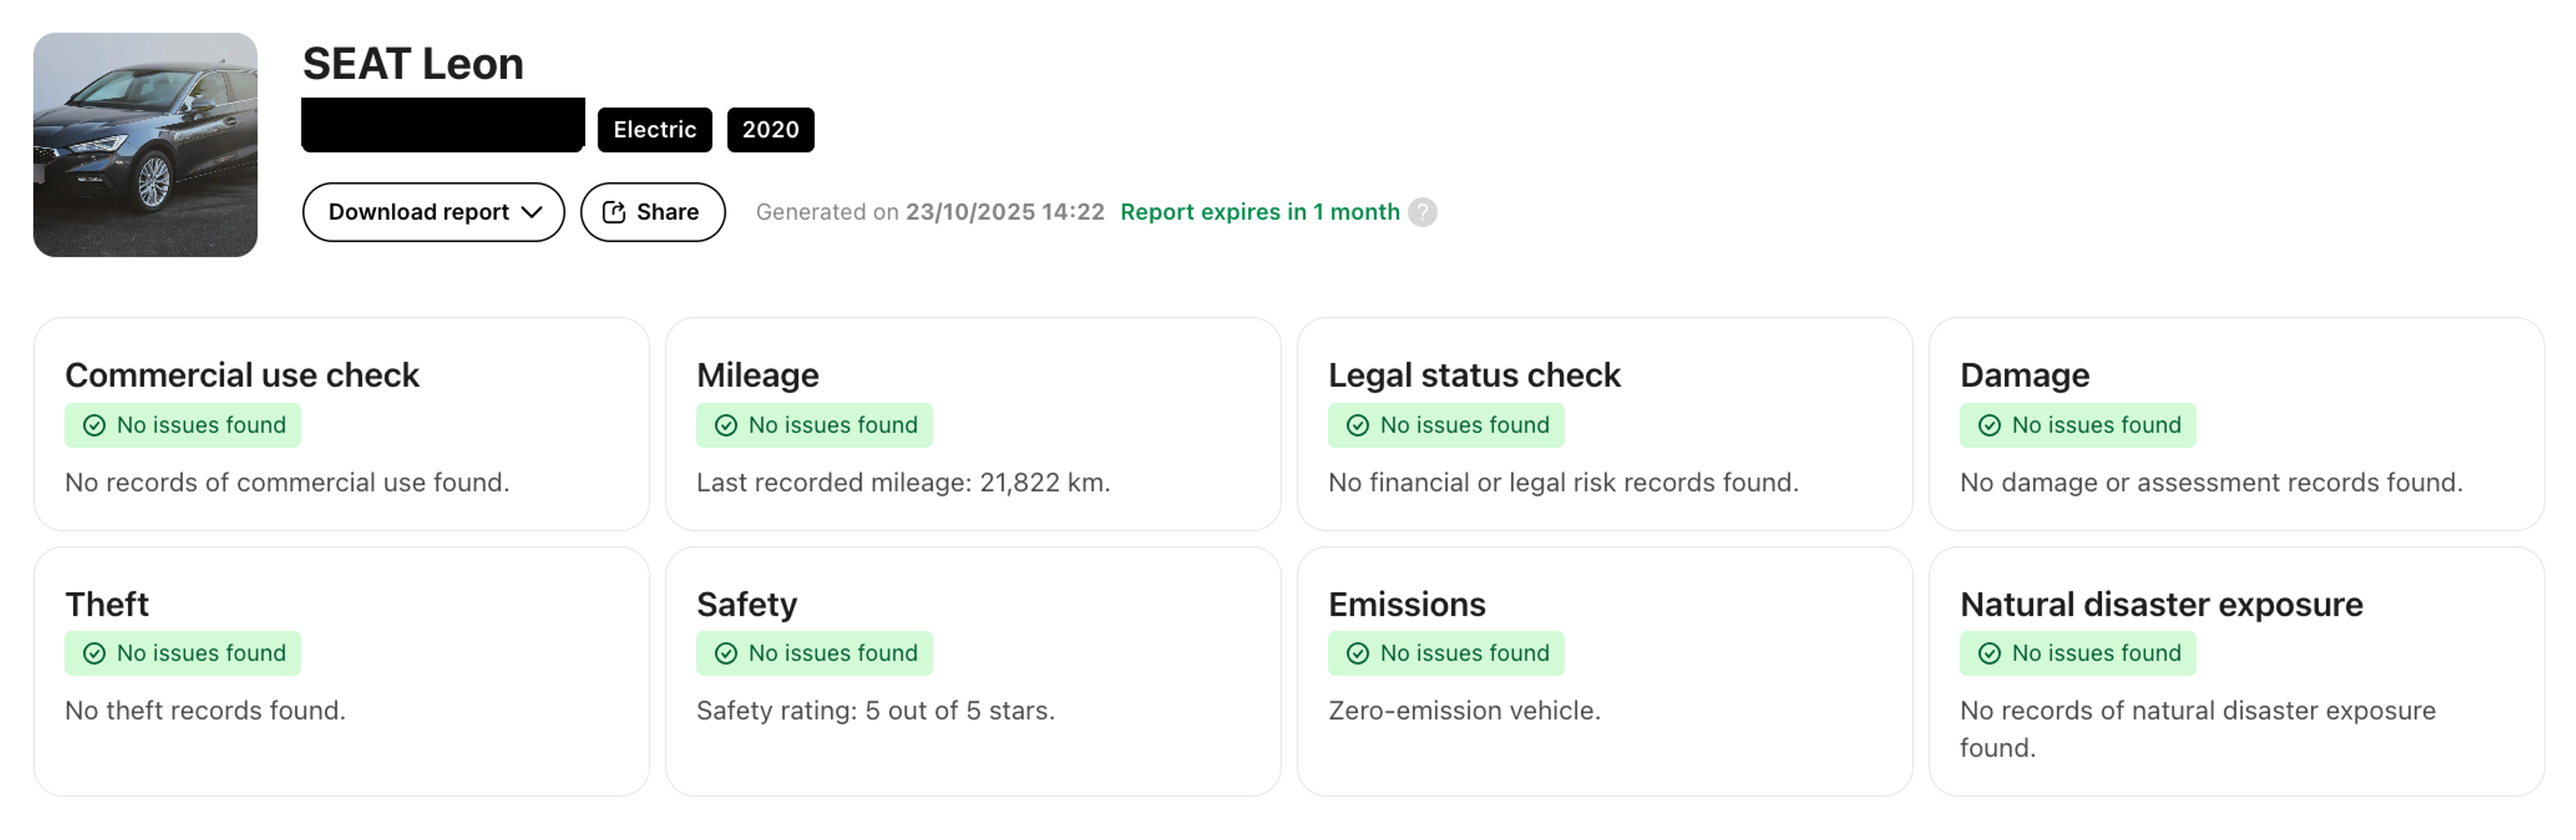
Task: Click the Electric tag
Action: [655, 130]
